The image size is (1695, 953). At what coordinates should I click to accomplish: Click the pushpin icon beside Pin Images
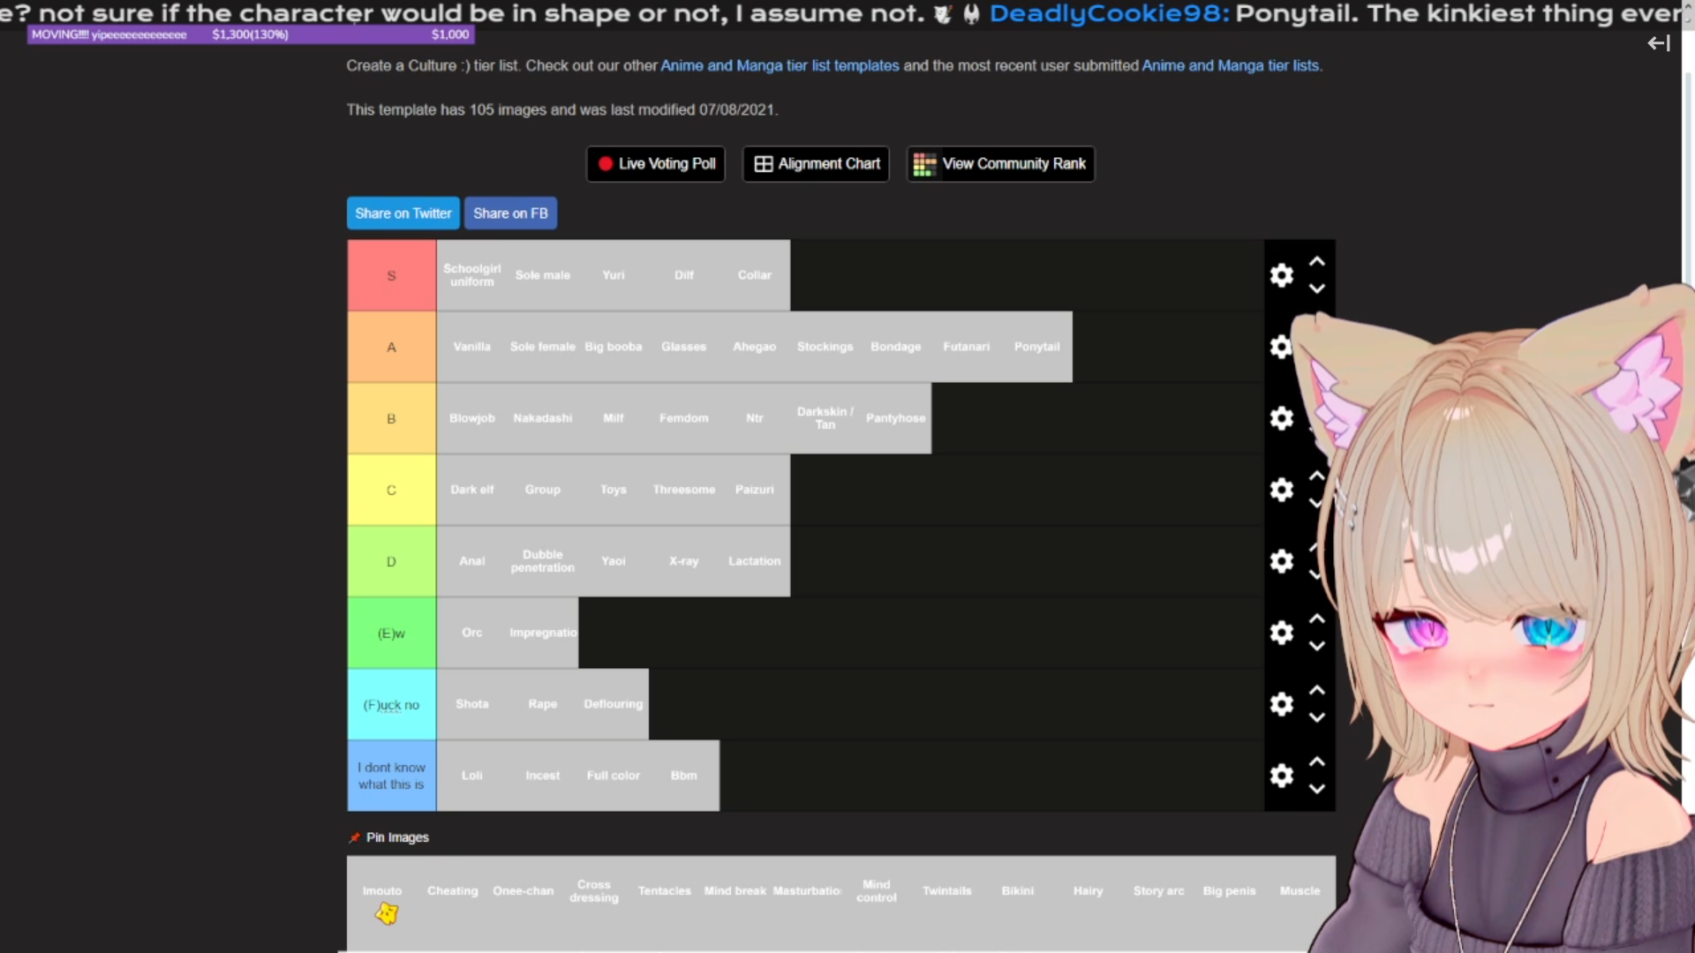click(355, 837)
